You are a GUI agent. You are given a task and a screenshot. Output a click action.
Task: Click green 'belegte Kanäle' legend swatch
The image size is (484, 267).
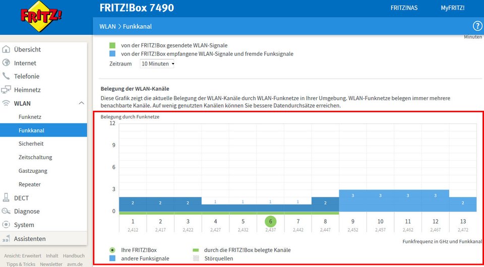click(196, 250)
